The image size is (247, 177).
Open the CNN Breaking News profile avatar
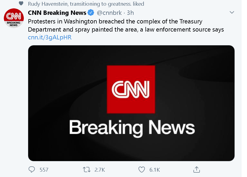pyautogui.click(x=14, y=18)
